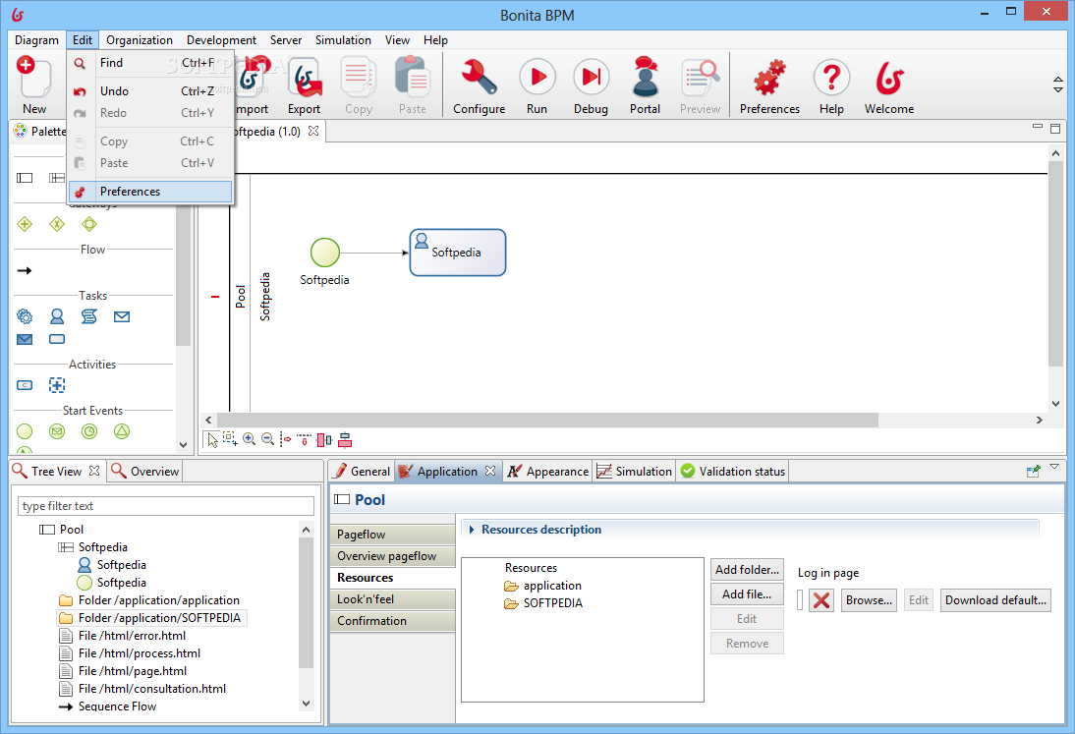Click the Download default... button
The width and height of the screenshot is (1075, 734).
pos(995,600)
